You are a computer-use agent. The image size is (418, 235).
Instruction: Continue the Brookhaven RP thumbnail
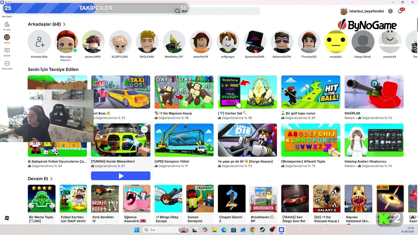coord(264,198)
